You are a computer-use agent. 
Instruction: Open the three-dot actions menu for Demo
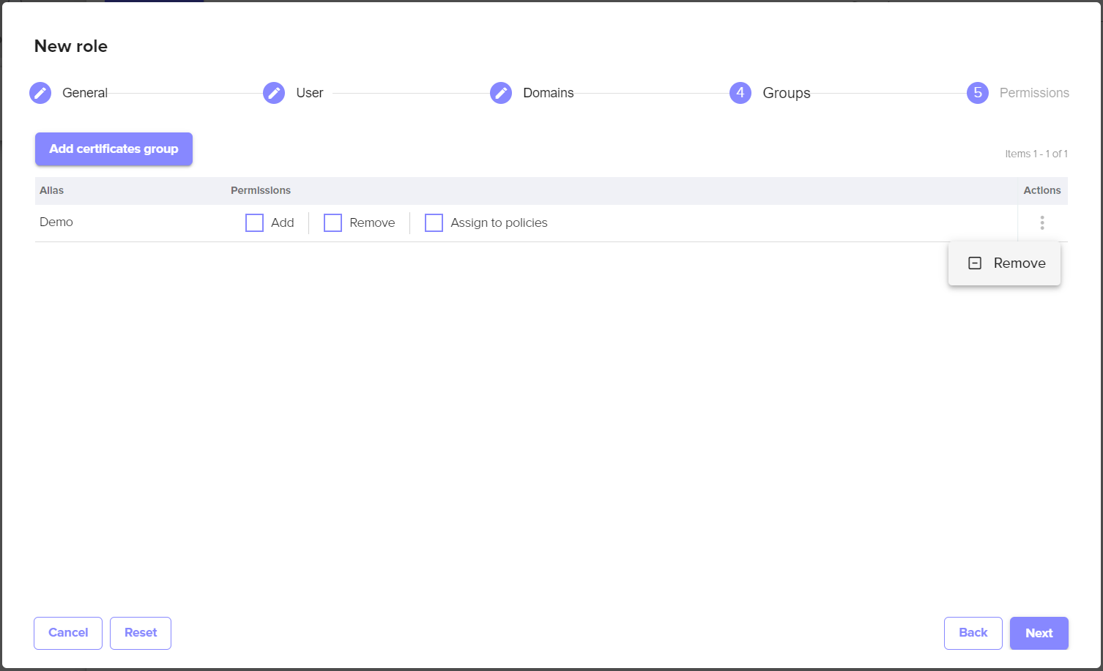[x=1042, y=222]
